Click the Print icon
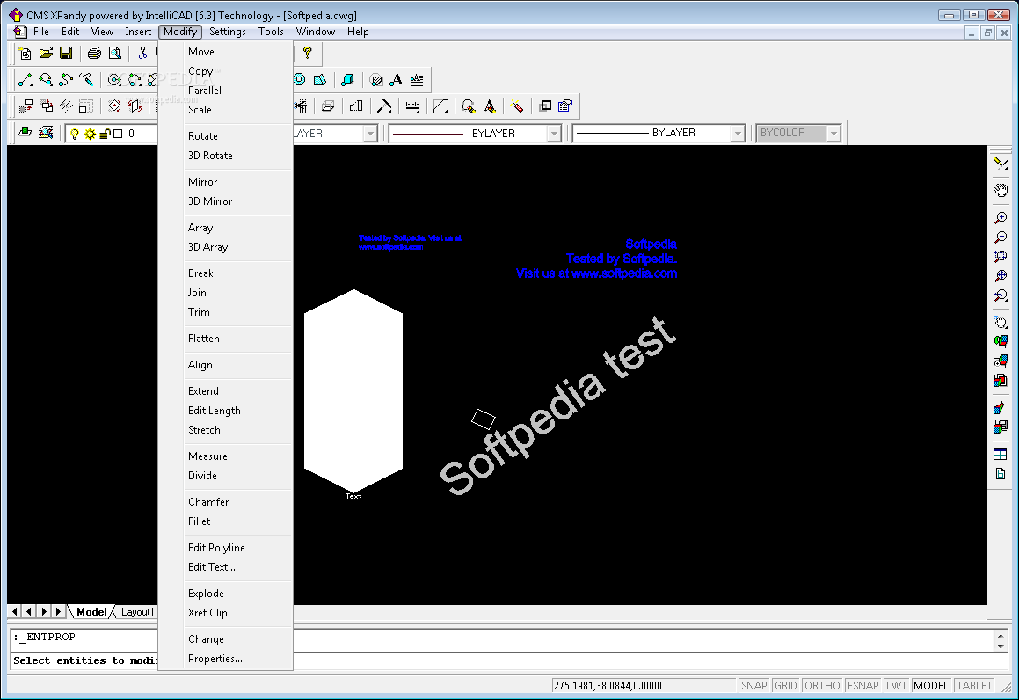This screenshot has height=700, width=1019. coord(94,54)
